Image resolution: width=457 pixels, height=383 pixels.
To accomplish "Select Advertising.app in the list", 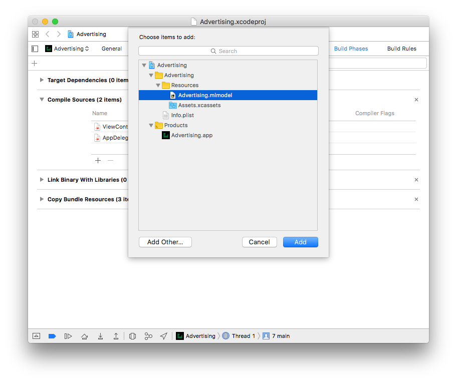I will (x=228, y=135).
